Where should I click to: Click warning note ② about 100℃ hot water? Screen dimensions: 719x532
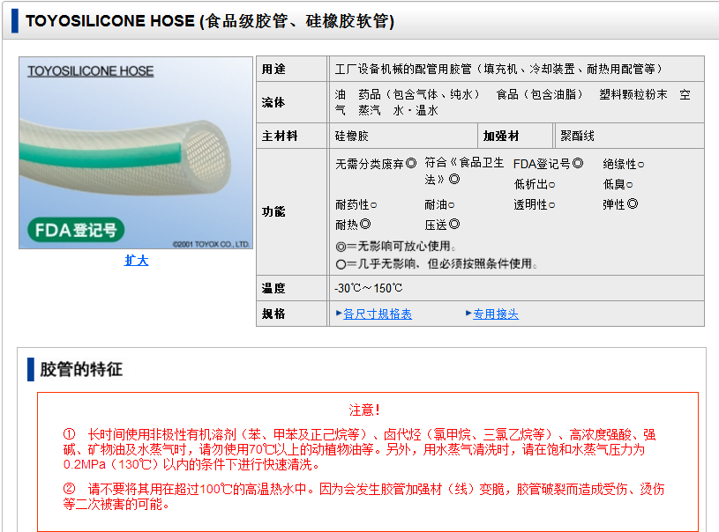363,496
